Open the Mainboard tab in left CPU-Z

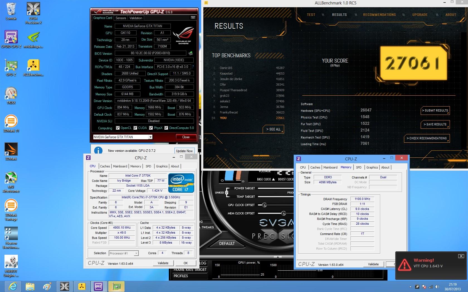120,166
